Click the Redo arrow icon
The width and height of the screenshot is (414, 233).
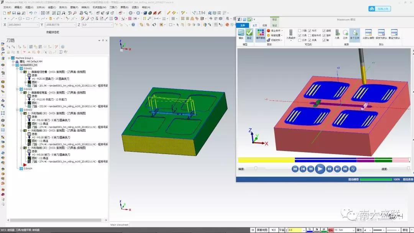[36, 13]
